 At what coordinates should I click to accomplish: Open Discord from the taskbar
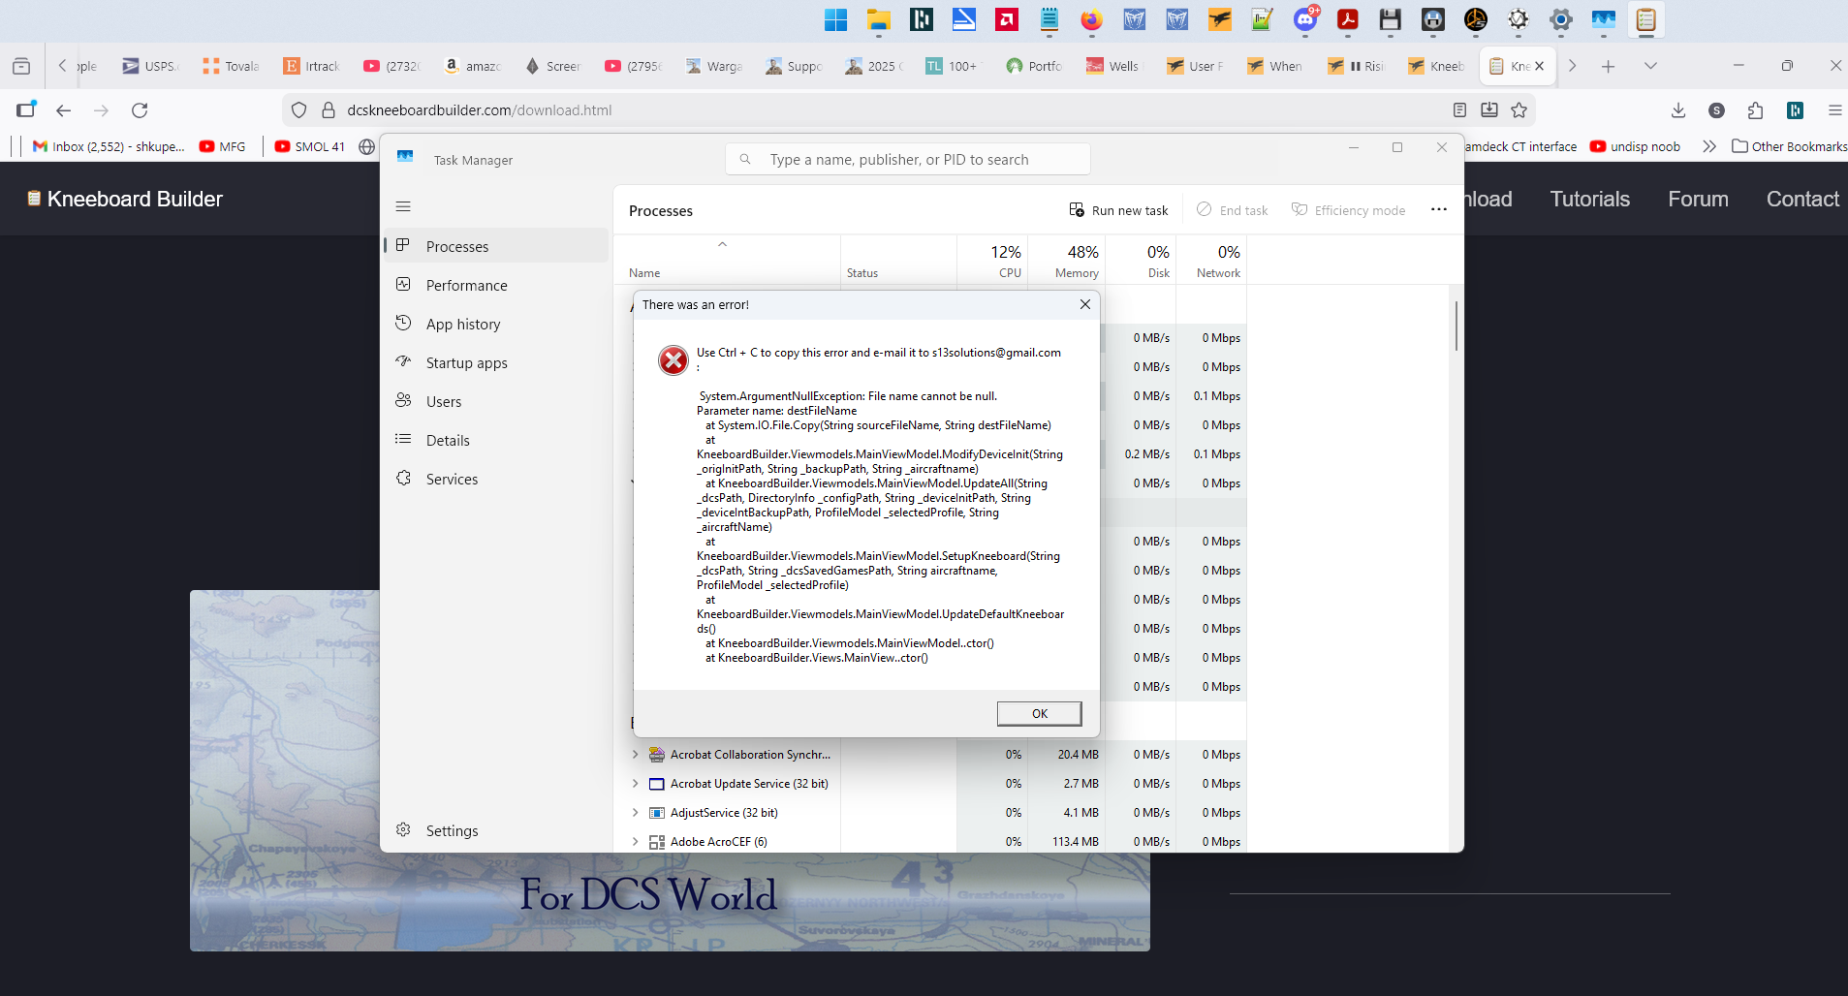click(1305, 19)
